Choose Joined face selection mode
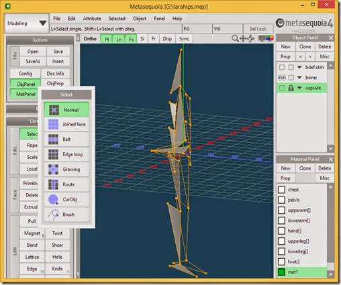 pyautogui.click(x=66, y=124)
